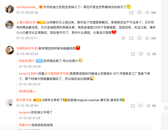The image size is (168, 130).
Task: Open 上海小囡0216 username link
Action: click(26, 22)
